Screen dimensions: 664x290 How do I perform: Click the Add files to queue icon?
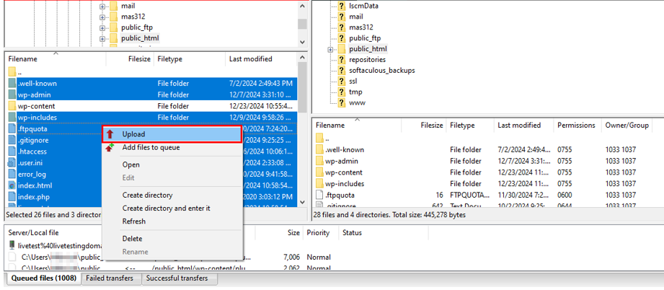tap(110, 148)
